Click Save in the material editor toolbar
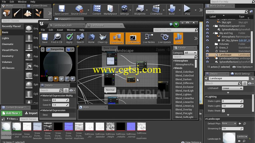Screen dimensions: 255x143 (x=45, y=38)
